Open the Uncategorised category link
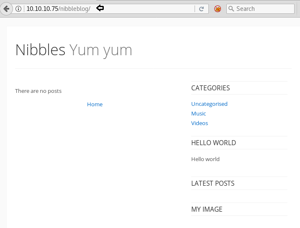300x228 pixels. pyautogui.click(x=209, y=104)
